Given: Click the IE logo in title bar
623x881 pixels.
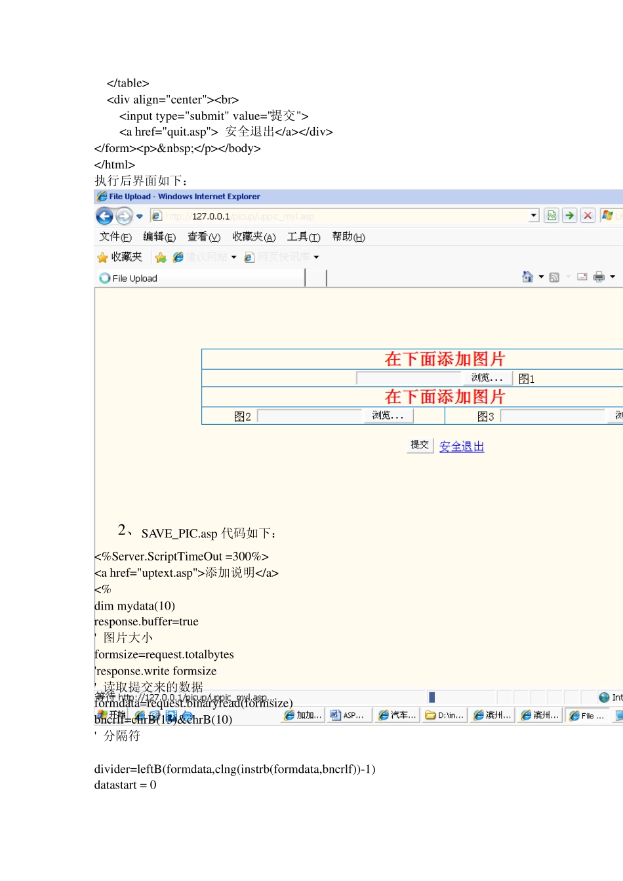Looking at the screenshot, I should point(102,196).
